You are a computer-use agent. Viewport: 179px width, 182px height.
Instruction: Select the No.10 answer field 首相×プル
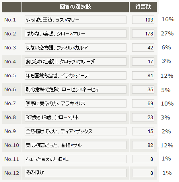coord(76,145)
